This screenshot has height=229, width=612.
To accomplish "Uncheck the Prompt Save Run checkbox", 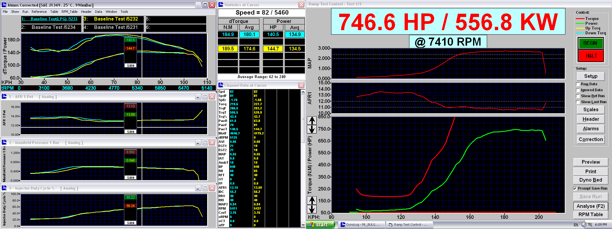I will [575, 188].
